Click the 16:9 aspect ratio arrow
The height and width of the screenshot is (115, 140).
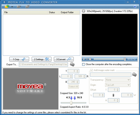pyautogui.click(x=75, y=98)
